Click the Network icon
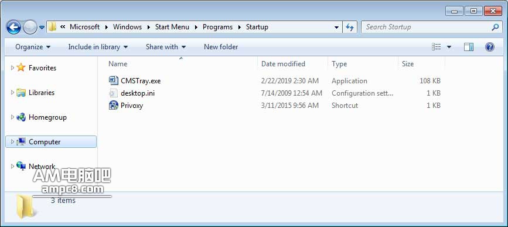The width and height of the screenshot is (508, 227). coord(21,166)
